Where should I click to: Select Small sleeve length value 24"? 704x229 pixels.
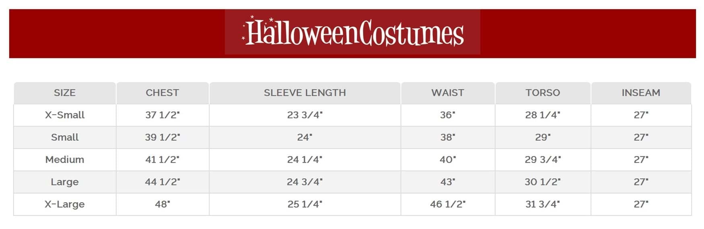coord(305,137)
